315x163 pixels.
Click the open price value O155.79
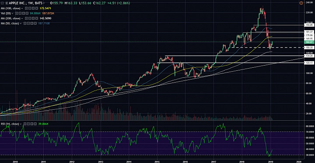click(56, 3)
